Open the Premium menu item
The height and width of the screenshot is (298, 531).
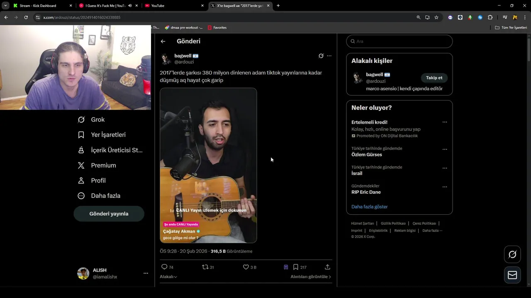pos(81,166)
